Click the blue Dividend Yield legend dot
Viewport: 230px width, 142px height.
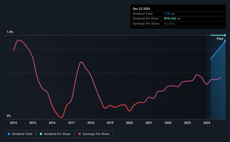point(9,134)
